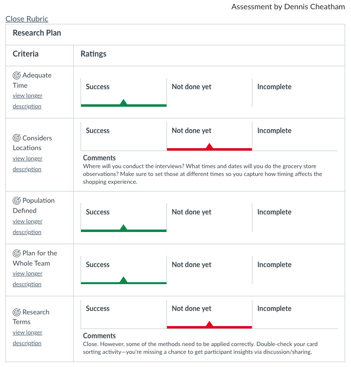Screen dimensions: 351x367
Task: Click the Criteria column header
Action: pos(25,54)
